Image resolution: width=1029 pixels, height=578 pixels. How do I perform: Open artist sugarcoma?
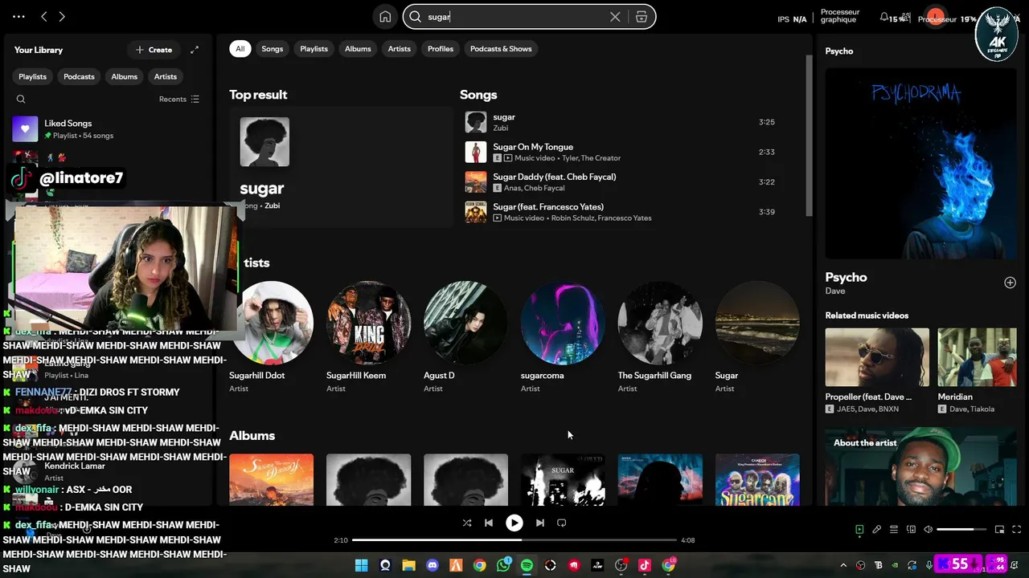pyautogui.click(x=563, y=337)
